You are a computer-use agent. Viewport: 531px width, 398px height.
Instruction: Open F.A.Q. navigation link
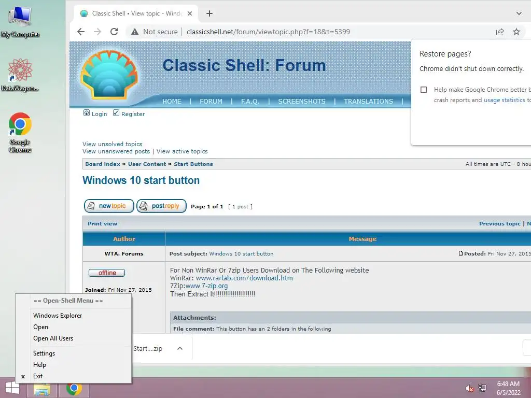pos(250,102)
